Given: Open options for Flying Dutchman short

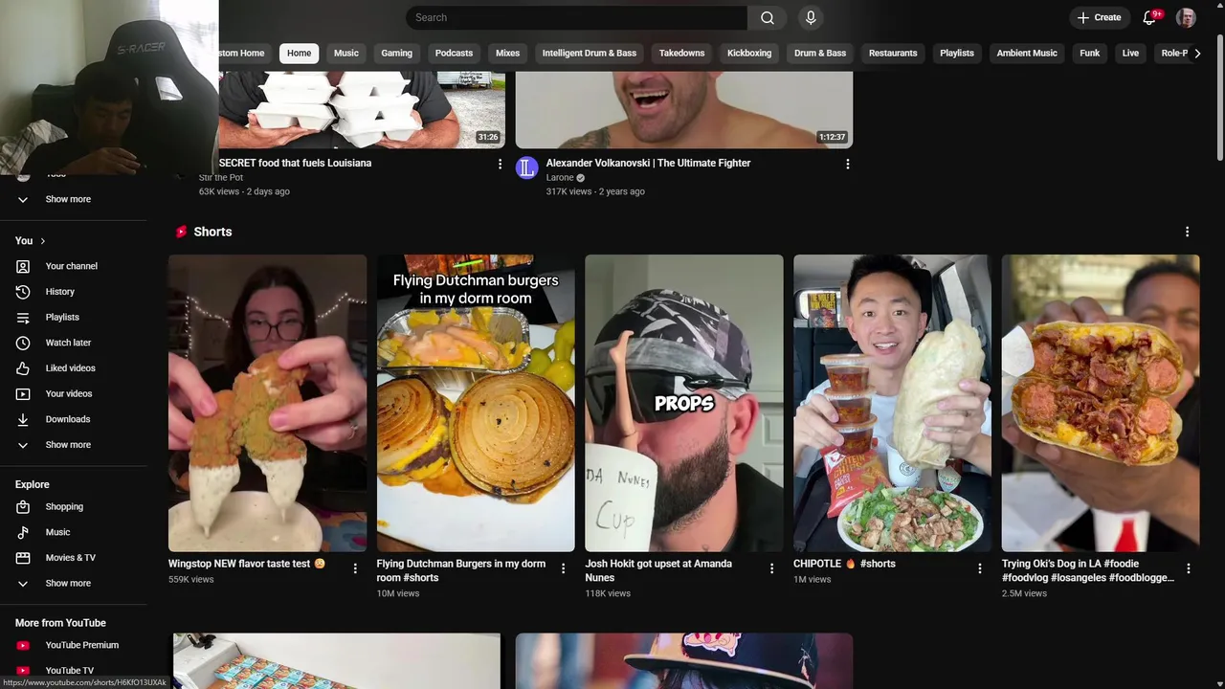Looking at the screenshot, I should [563, 568].
